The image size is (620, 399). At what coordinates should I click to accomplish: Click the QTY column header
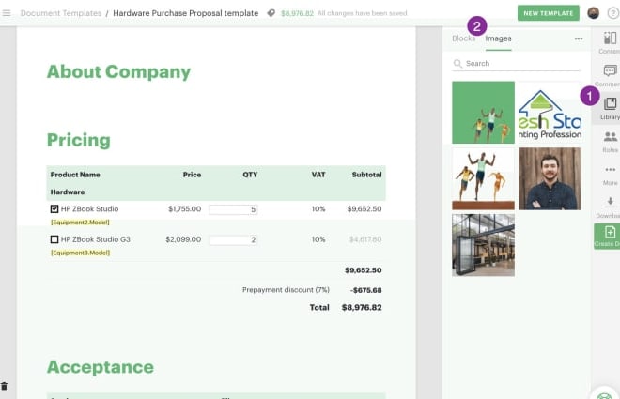[x=250, y=175]
